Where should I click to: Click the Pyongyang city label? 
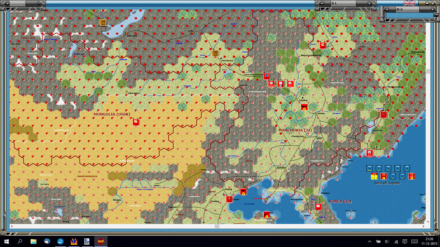pyautogui.click(x=297, y=200)
